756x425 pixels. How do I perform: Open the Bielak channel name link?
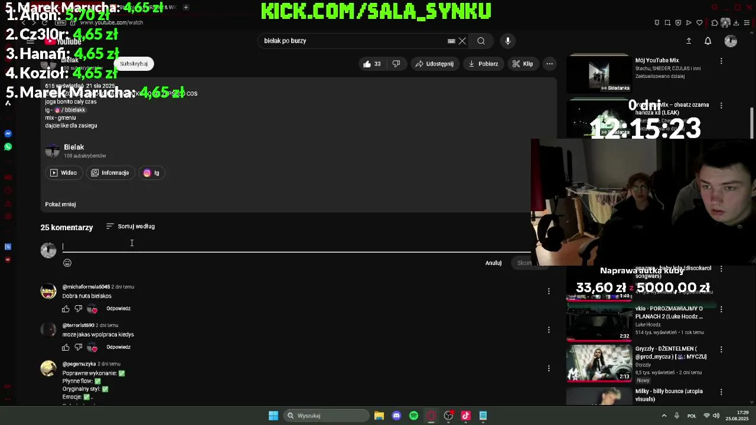[x=74, y=147]
